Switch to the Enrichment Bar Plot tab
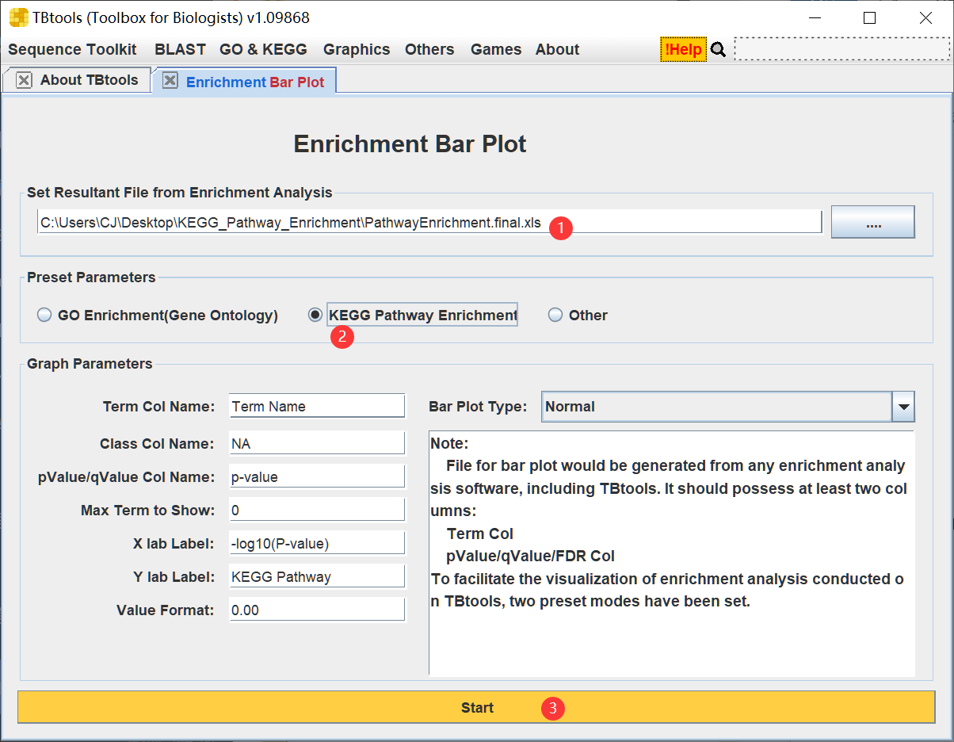 255,82
